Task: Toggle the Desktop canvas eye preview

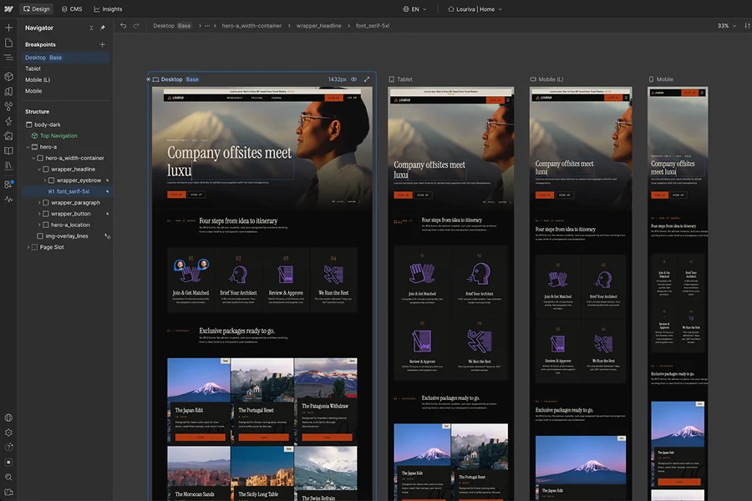Action: [x=354, y=79]
